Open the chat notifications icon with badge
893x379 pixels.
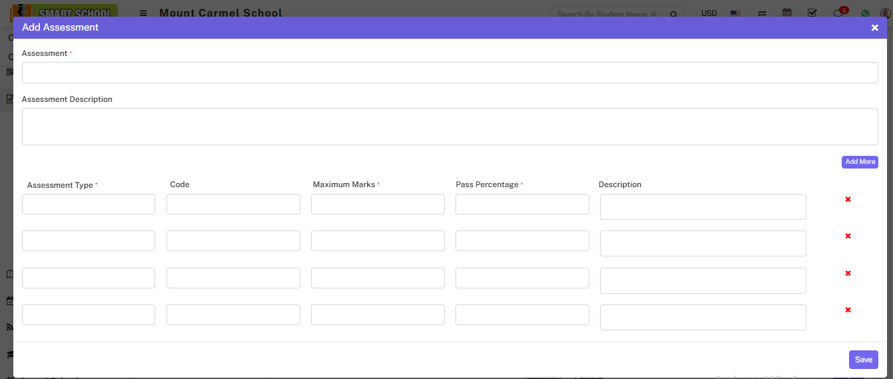tap(839, 13)
